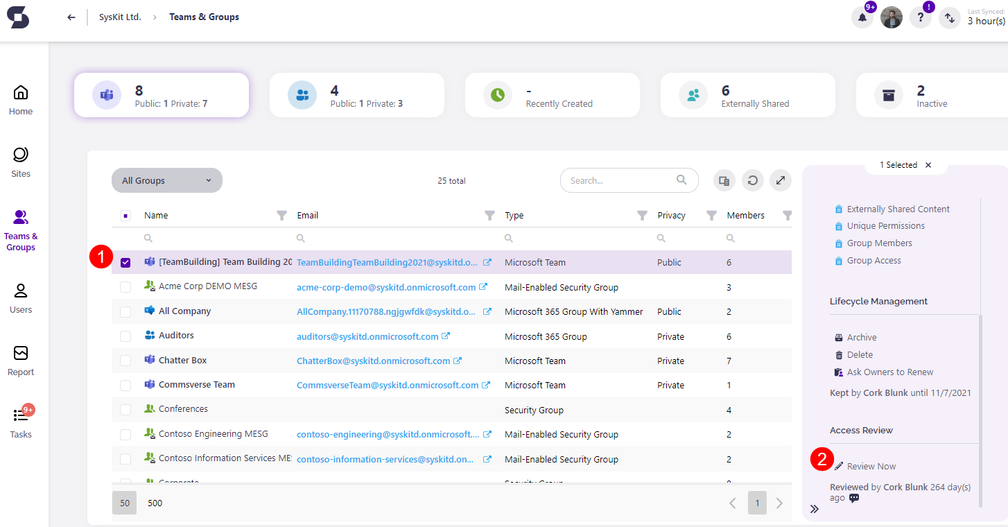Archive the selected TeamBuilding group

[860, 336]
